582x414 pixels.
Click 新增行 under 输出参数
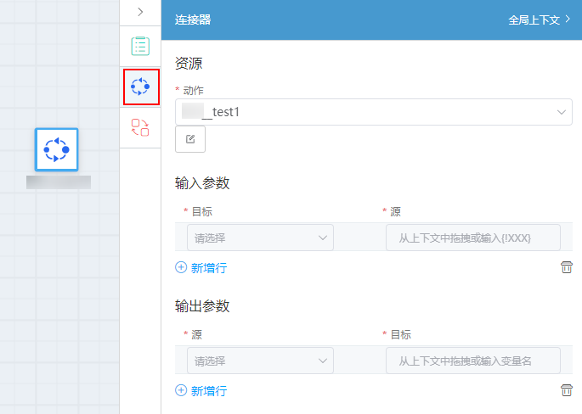[209, 391]
